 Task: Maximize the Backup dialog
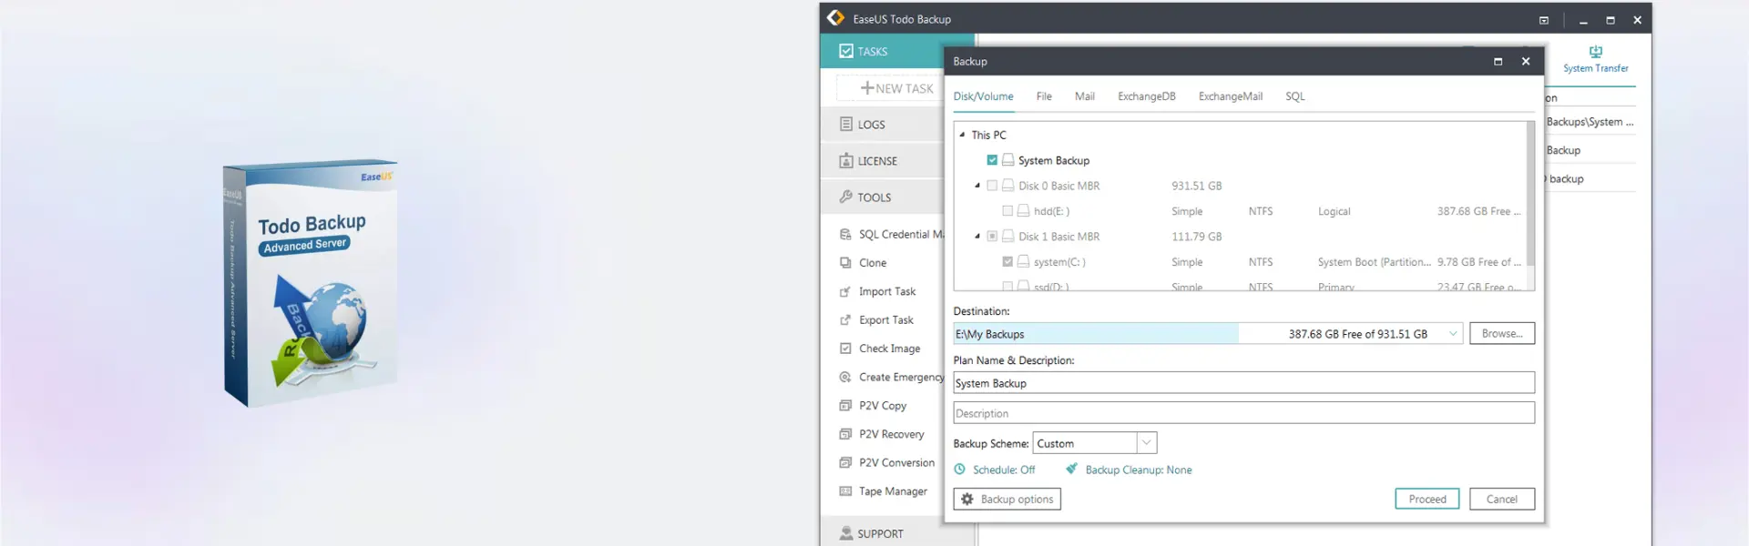[1498, 62]
